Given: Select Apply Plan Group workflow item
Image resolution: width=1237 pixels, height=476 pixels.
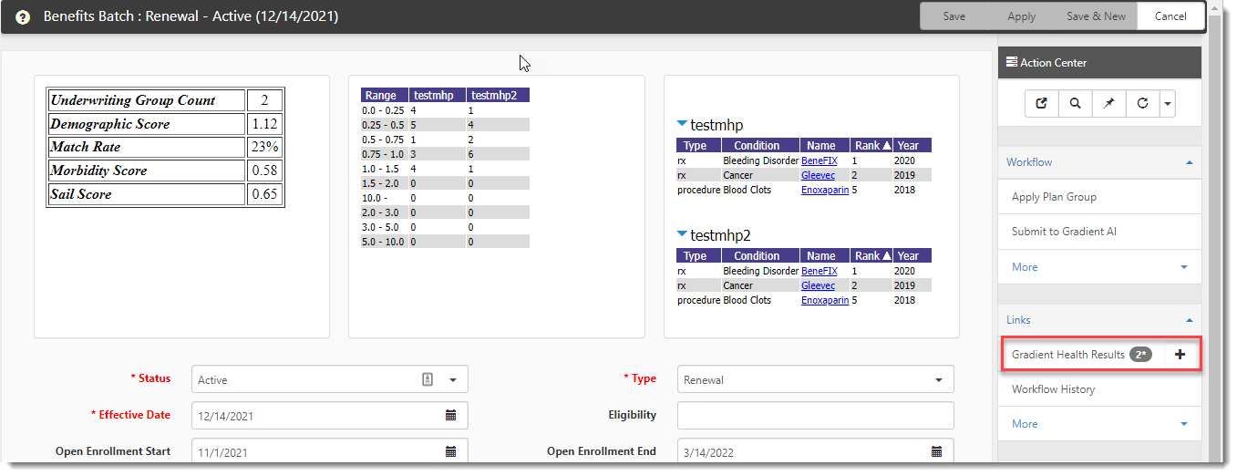Looking at the screenshot, I should pos(1054,197).
